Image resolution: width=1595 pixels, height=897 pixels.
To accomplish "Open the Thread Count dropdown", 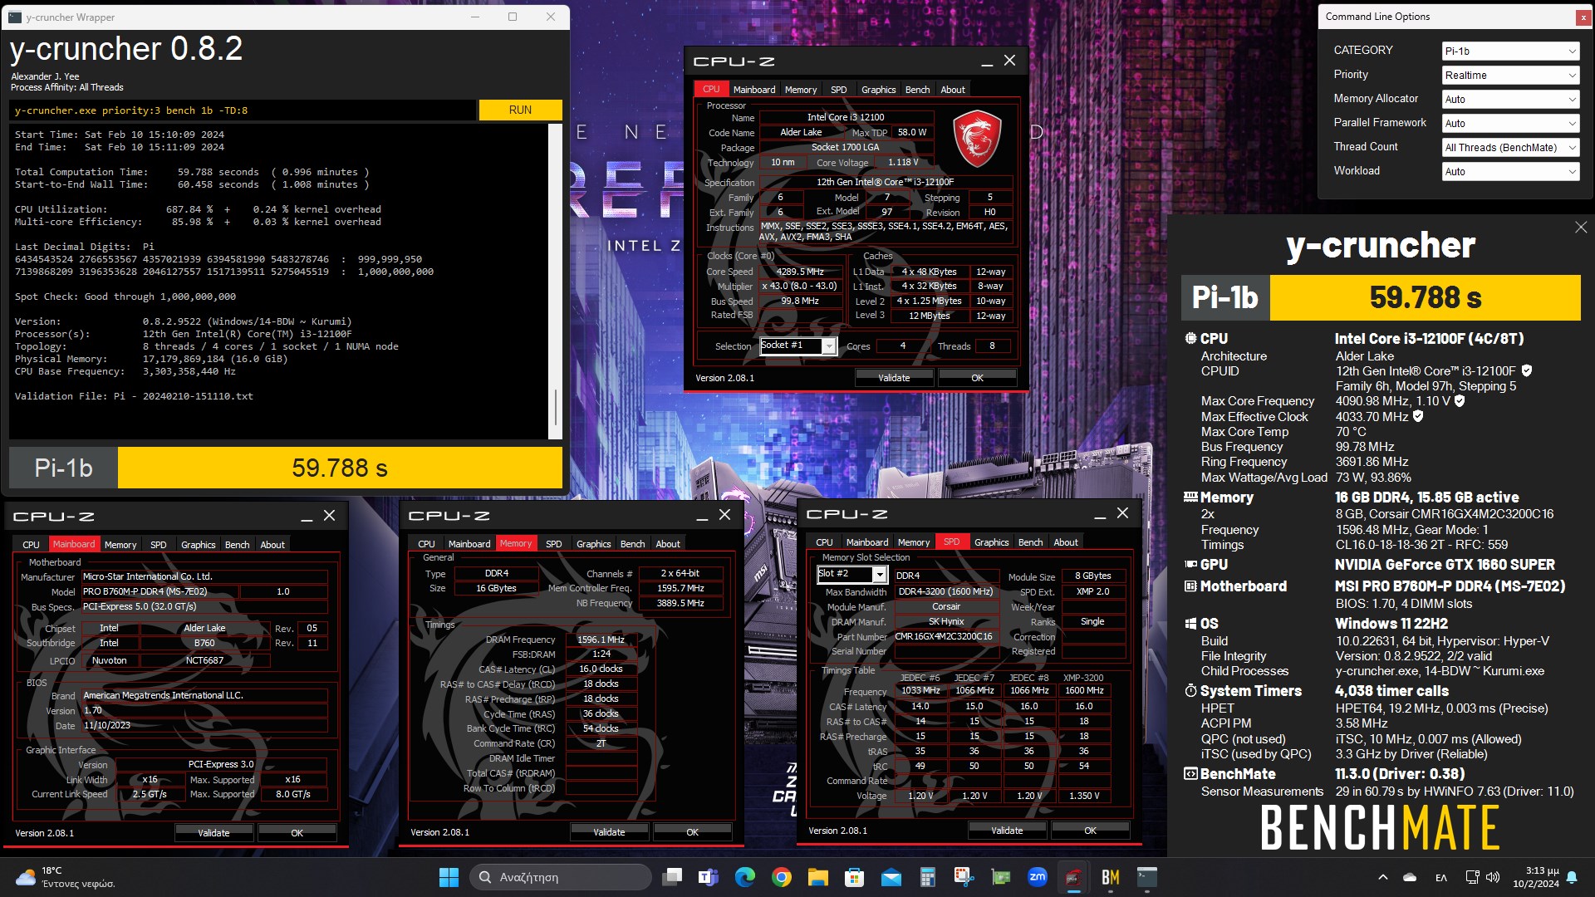I will [x=1510, y=147].
